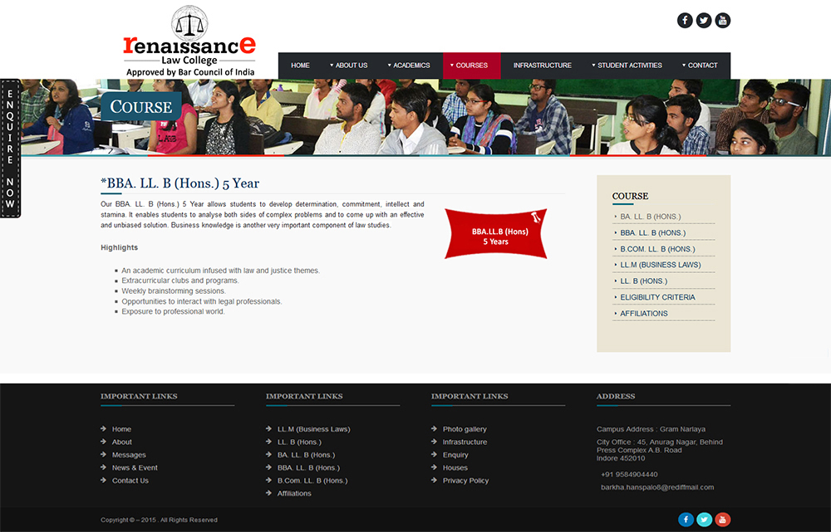Screen dimensions: 831x532
Task: Click the Enquire Now side tab
Action: point(10,149)
